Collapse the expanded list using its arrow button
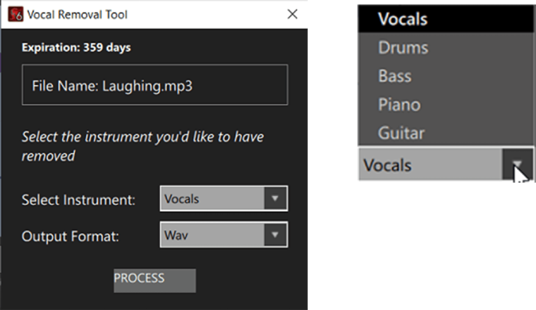The width and height of the screenshot is (536, 310). point(517,165)
